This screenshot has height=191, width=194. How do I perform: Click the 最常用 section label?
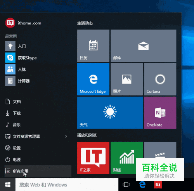pyautogui.click(x=11, y=36)
